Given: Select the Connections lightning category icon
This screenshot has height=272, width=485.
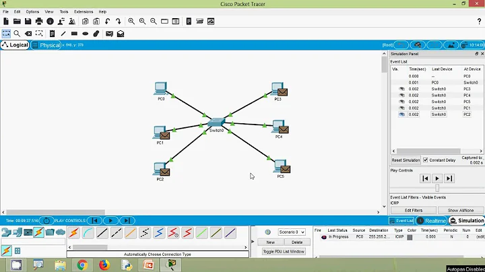Looking at the screenshot, I should 38,232.
